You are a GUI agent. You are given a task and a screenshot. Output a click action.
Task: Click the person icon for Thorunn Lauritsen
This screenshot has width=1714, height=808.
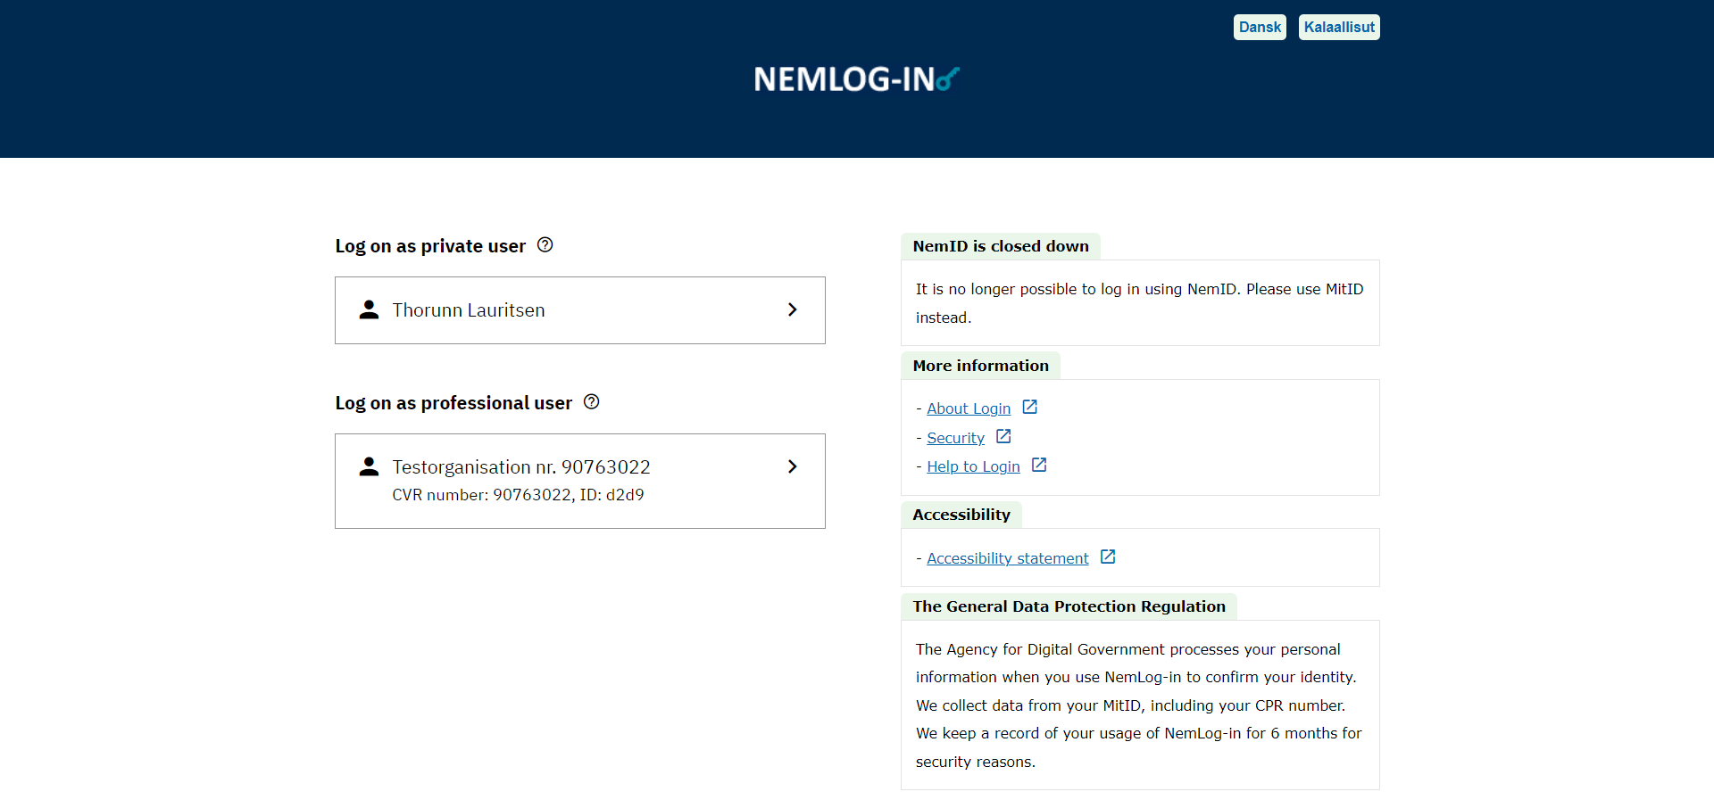pyautogui.click(x=369, y=309)
